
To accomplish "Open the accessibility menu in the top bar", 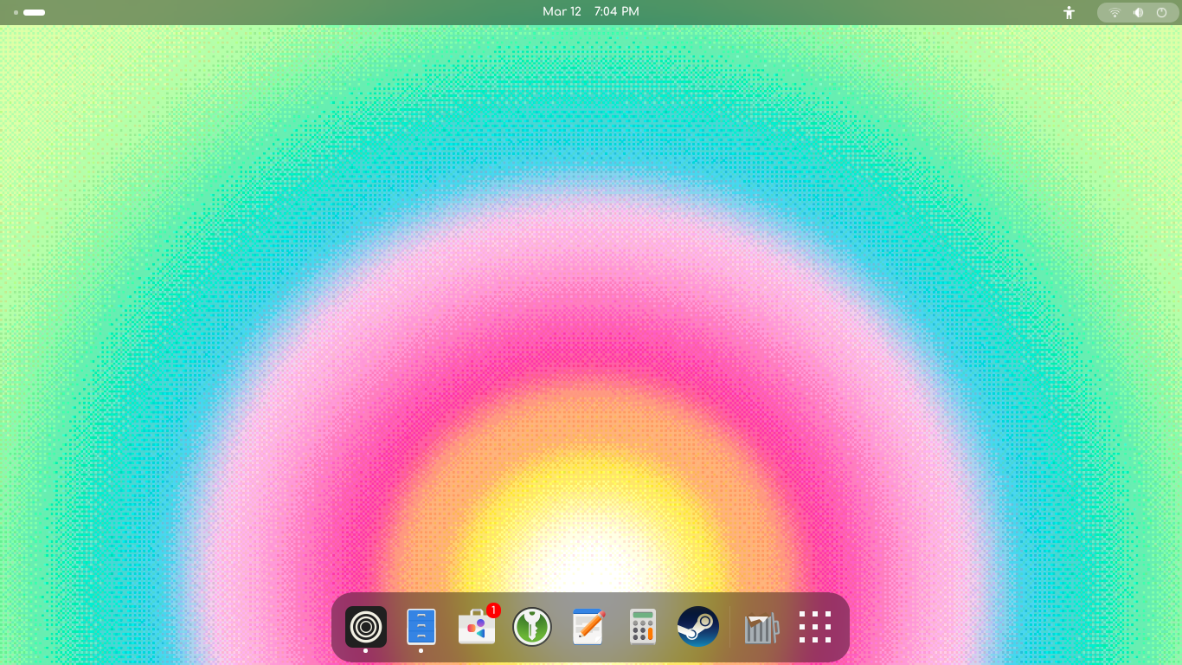I will click(x=1069, y=12).
